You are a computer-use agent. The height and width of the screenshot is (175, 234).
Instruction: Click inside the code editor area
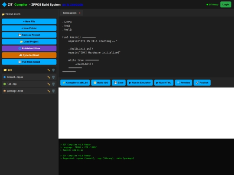146,47
